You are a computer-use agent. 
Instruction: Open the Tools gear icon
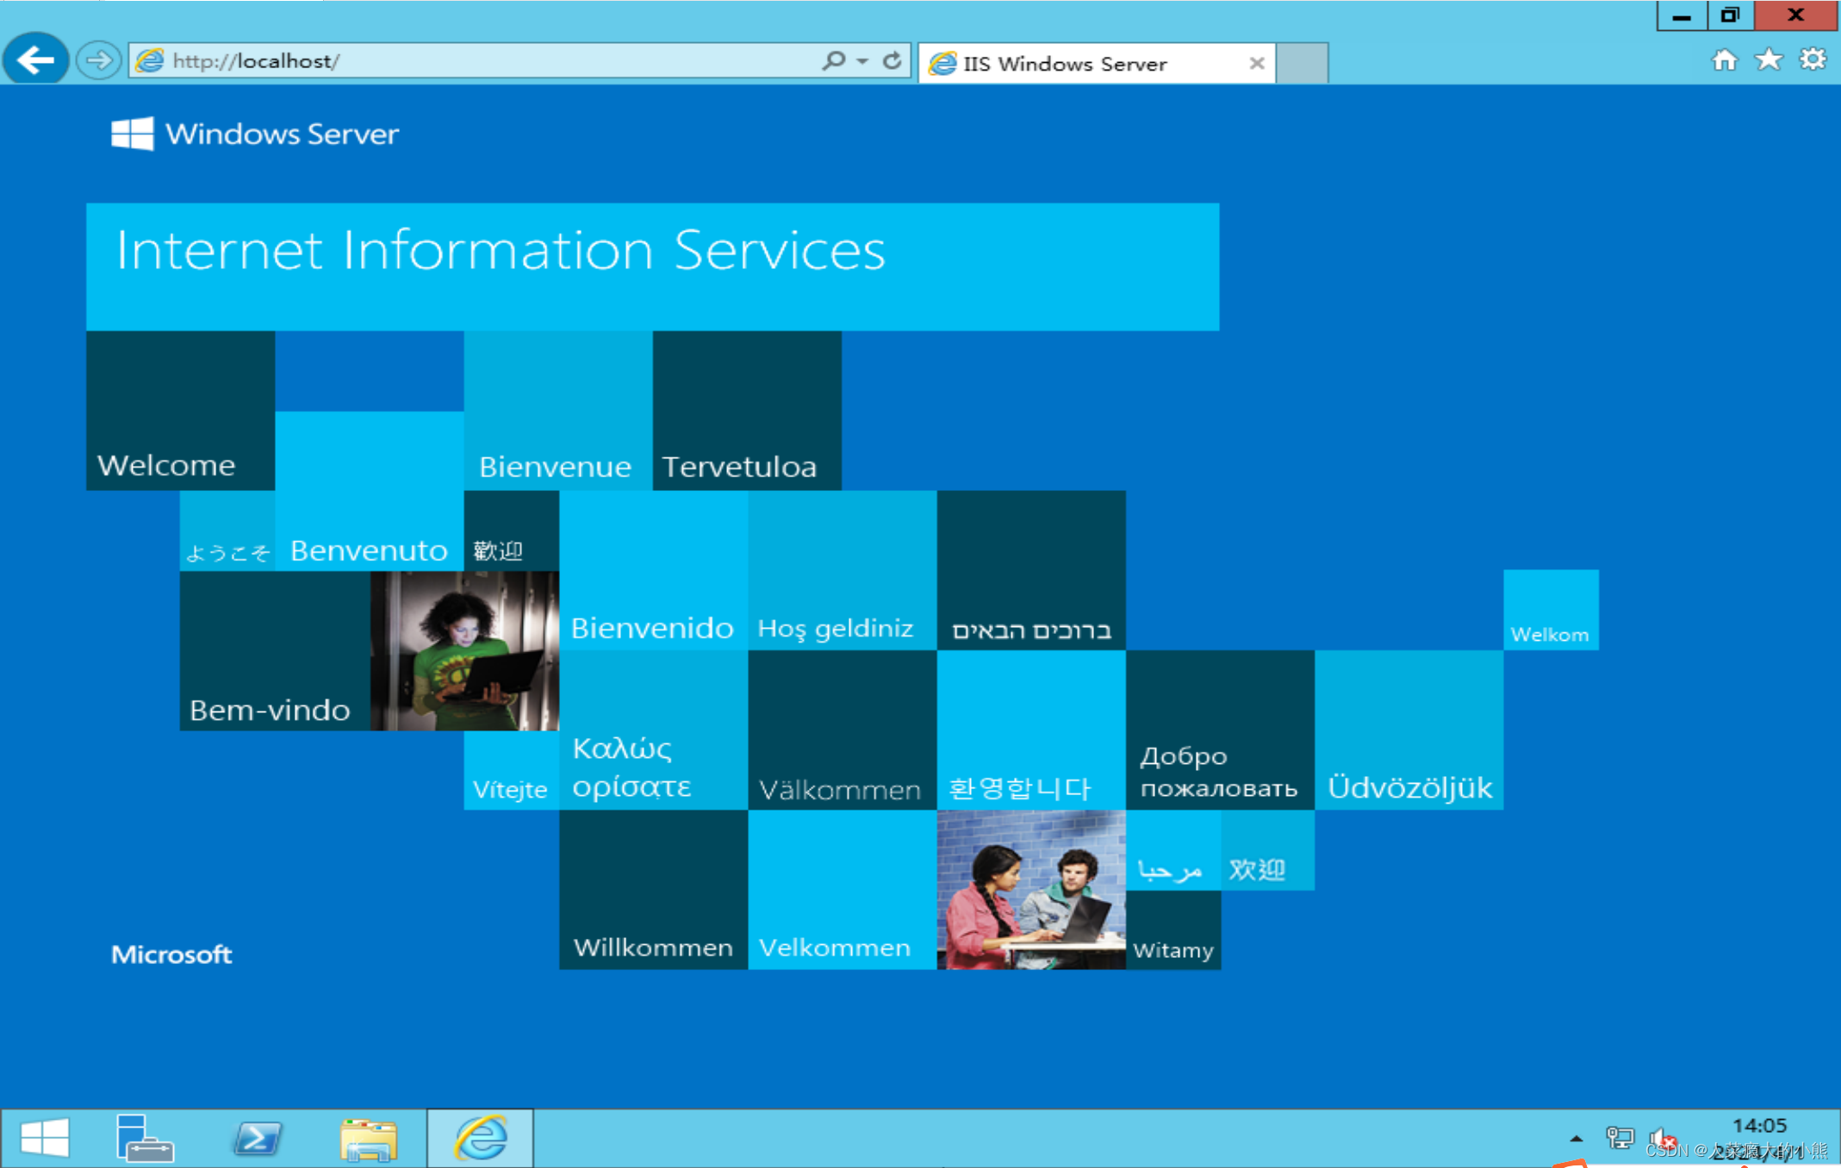1813,59
